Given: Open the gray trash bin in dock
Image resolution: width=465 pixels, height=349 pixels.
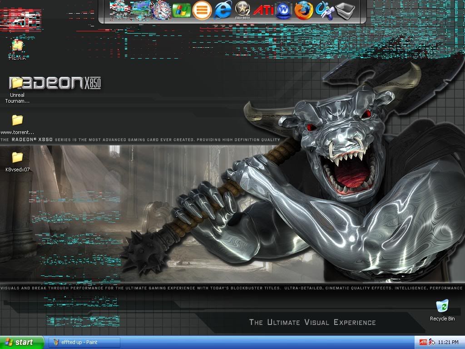Looking at the screenshot, I should pyautogui.click(x=345, y=10).
